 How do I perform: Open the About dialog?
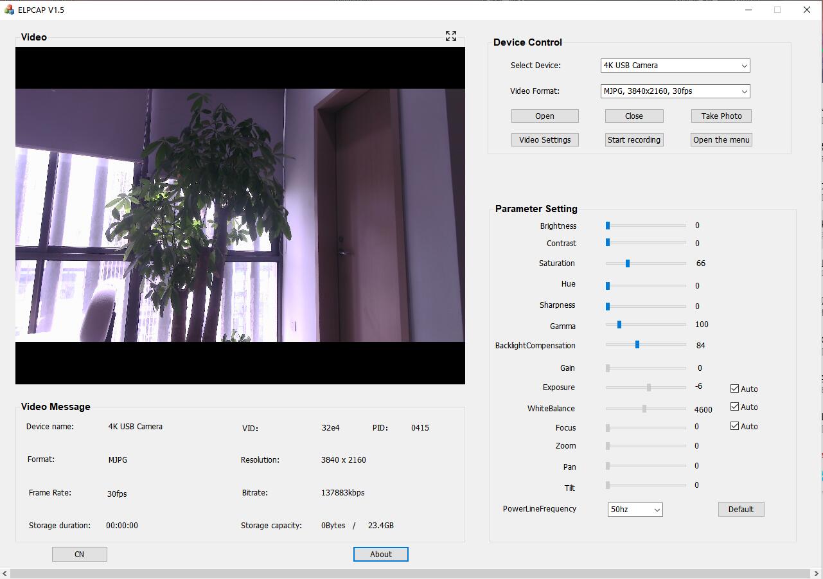pyautogui.click(x=381, y=554)
